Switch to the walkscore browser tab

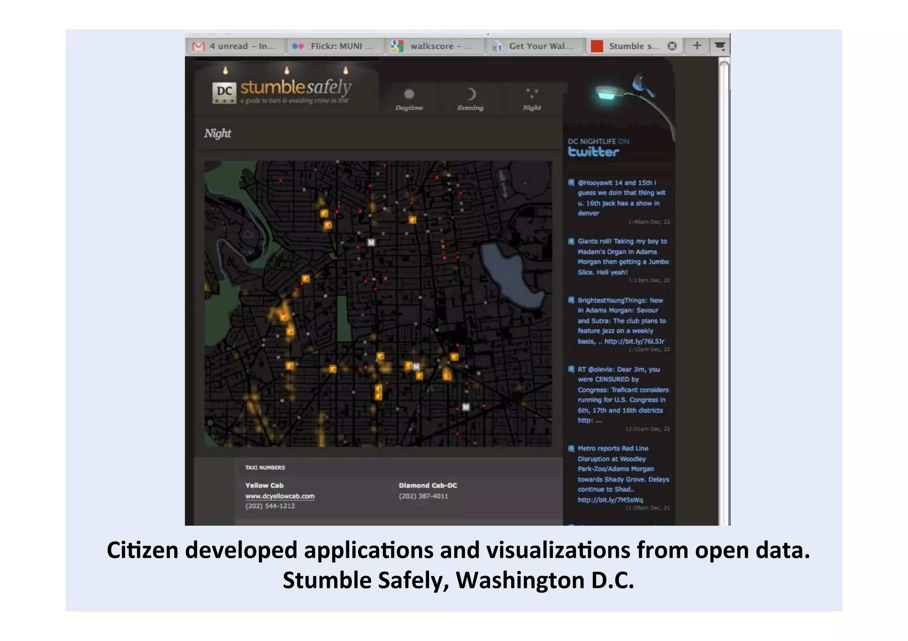coord(434,46)
